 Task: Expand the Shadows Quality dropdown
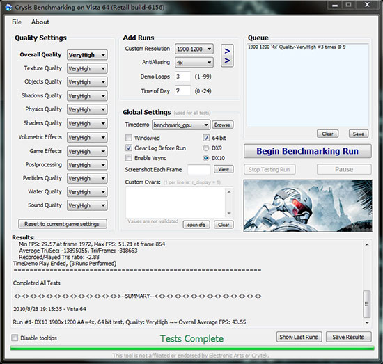[87, 96]
